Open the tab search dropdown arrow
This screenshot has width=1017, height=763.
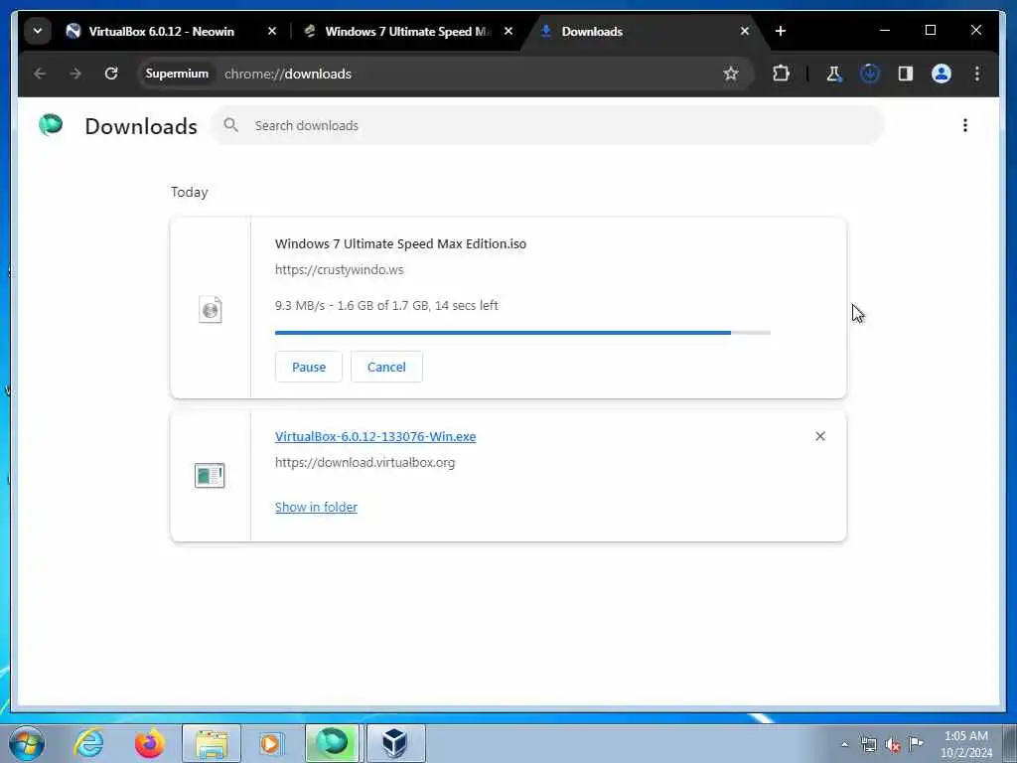point(38,31)
